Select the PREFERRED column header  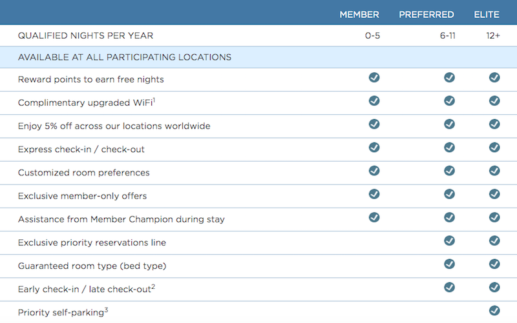pyautogui.click(x=427, y=15)
